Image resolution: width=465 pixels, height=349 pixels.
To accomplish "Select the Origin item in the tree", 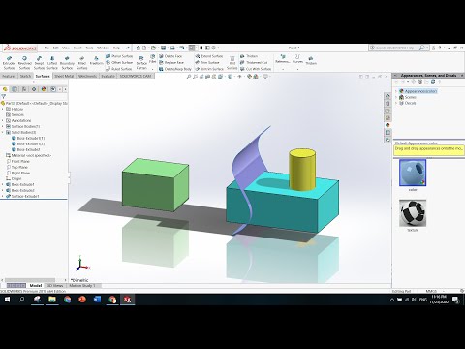I will click(x=14, y=178).
